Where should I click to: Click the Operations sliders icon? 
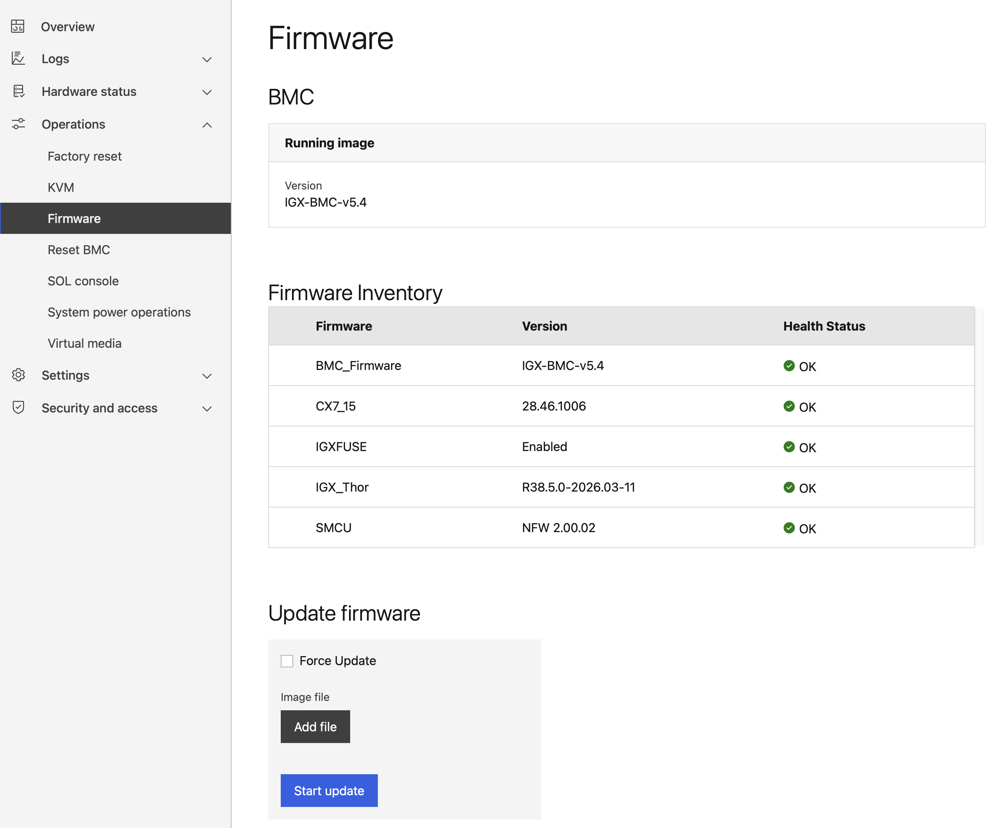18,124
